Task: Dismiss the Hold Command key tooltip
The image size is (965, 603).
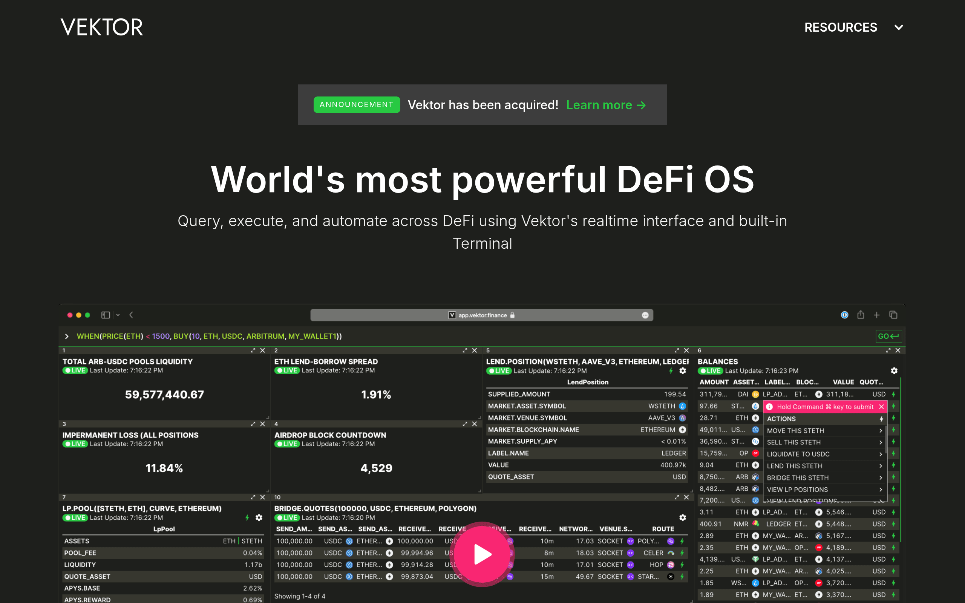Action: click(x=881, y=407)
